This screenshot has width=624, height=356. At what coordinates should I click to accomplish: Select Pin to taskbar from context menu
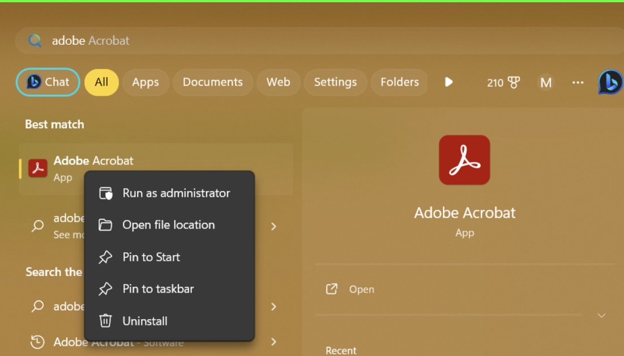tap(105, 289)
